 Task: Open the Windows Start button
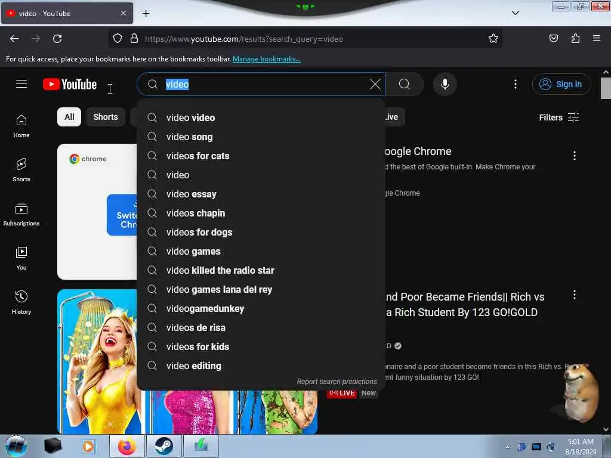pyautogui.click(x=16, y=446)
